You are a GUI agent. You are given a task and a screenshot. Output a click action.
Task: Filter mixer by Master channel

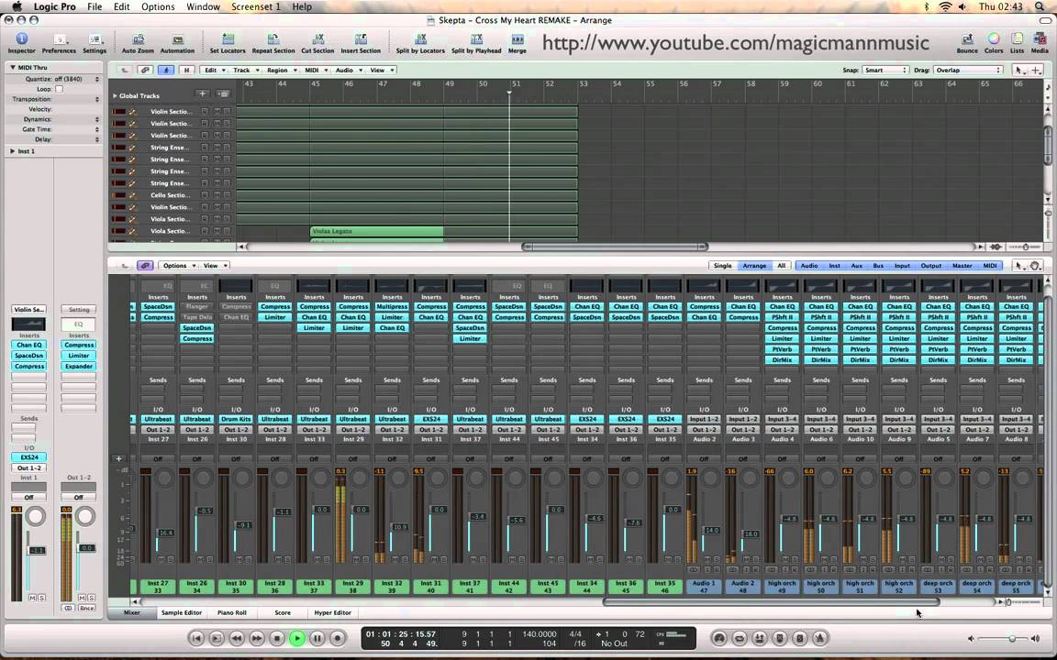click(962, 265)
